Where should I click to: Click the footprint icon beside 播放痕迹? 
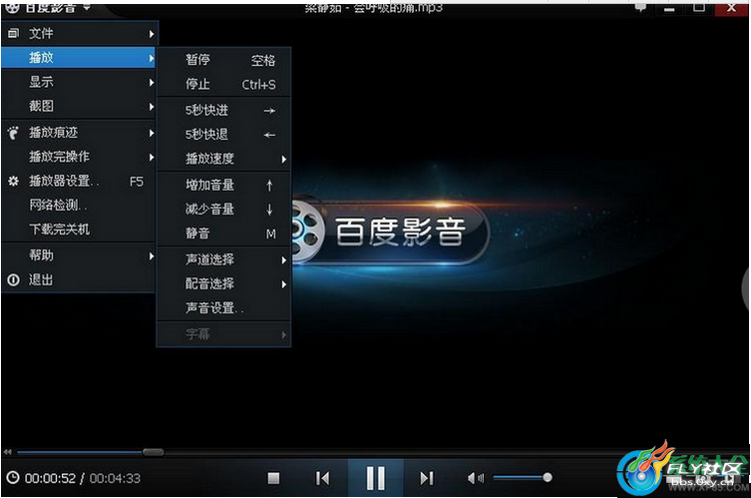[x=13, y=133]
